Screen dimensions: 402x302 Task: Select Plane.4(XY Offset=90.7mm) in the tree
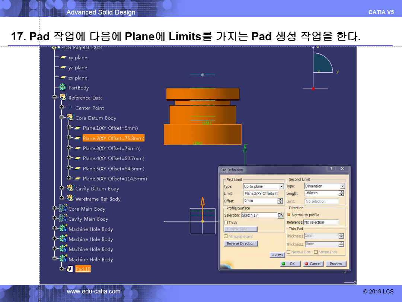tap(114, 158)
